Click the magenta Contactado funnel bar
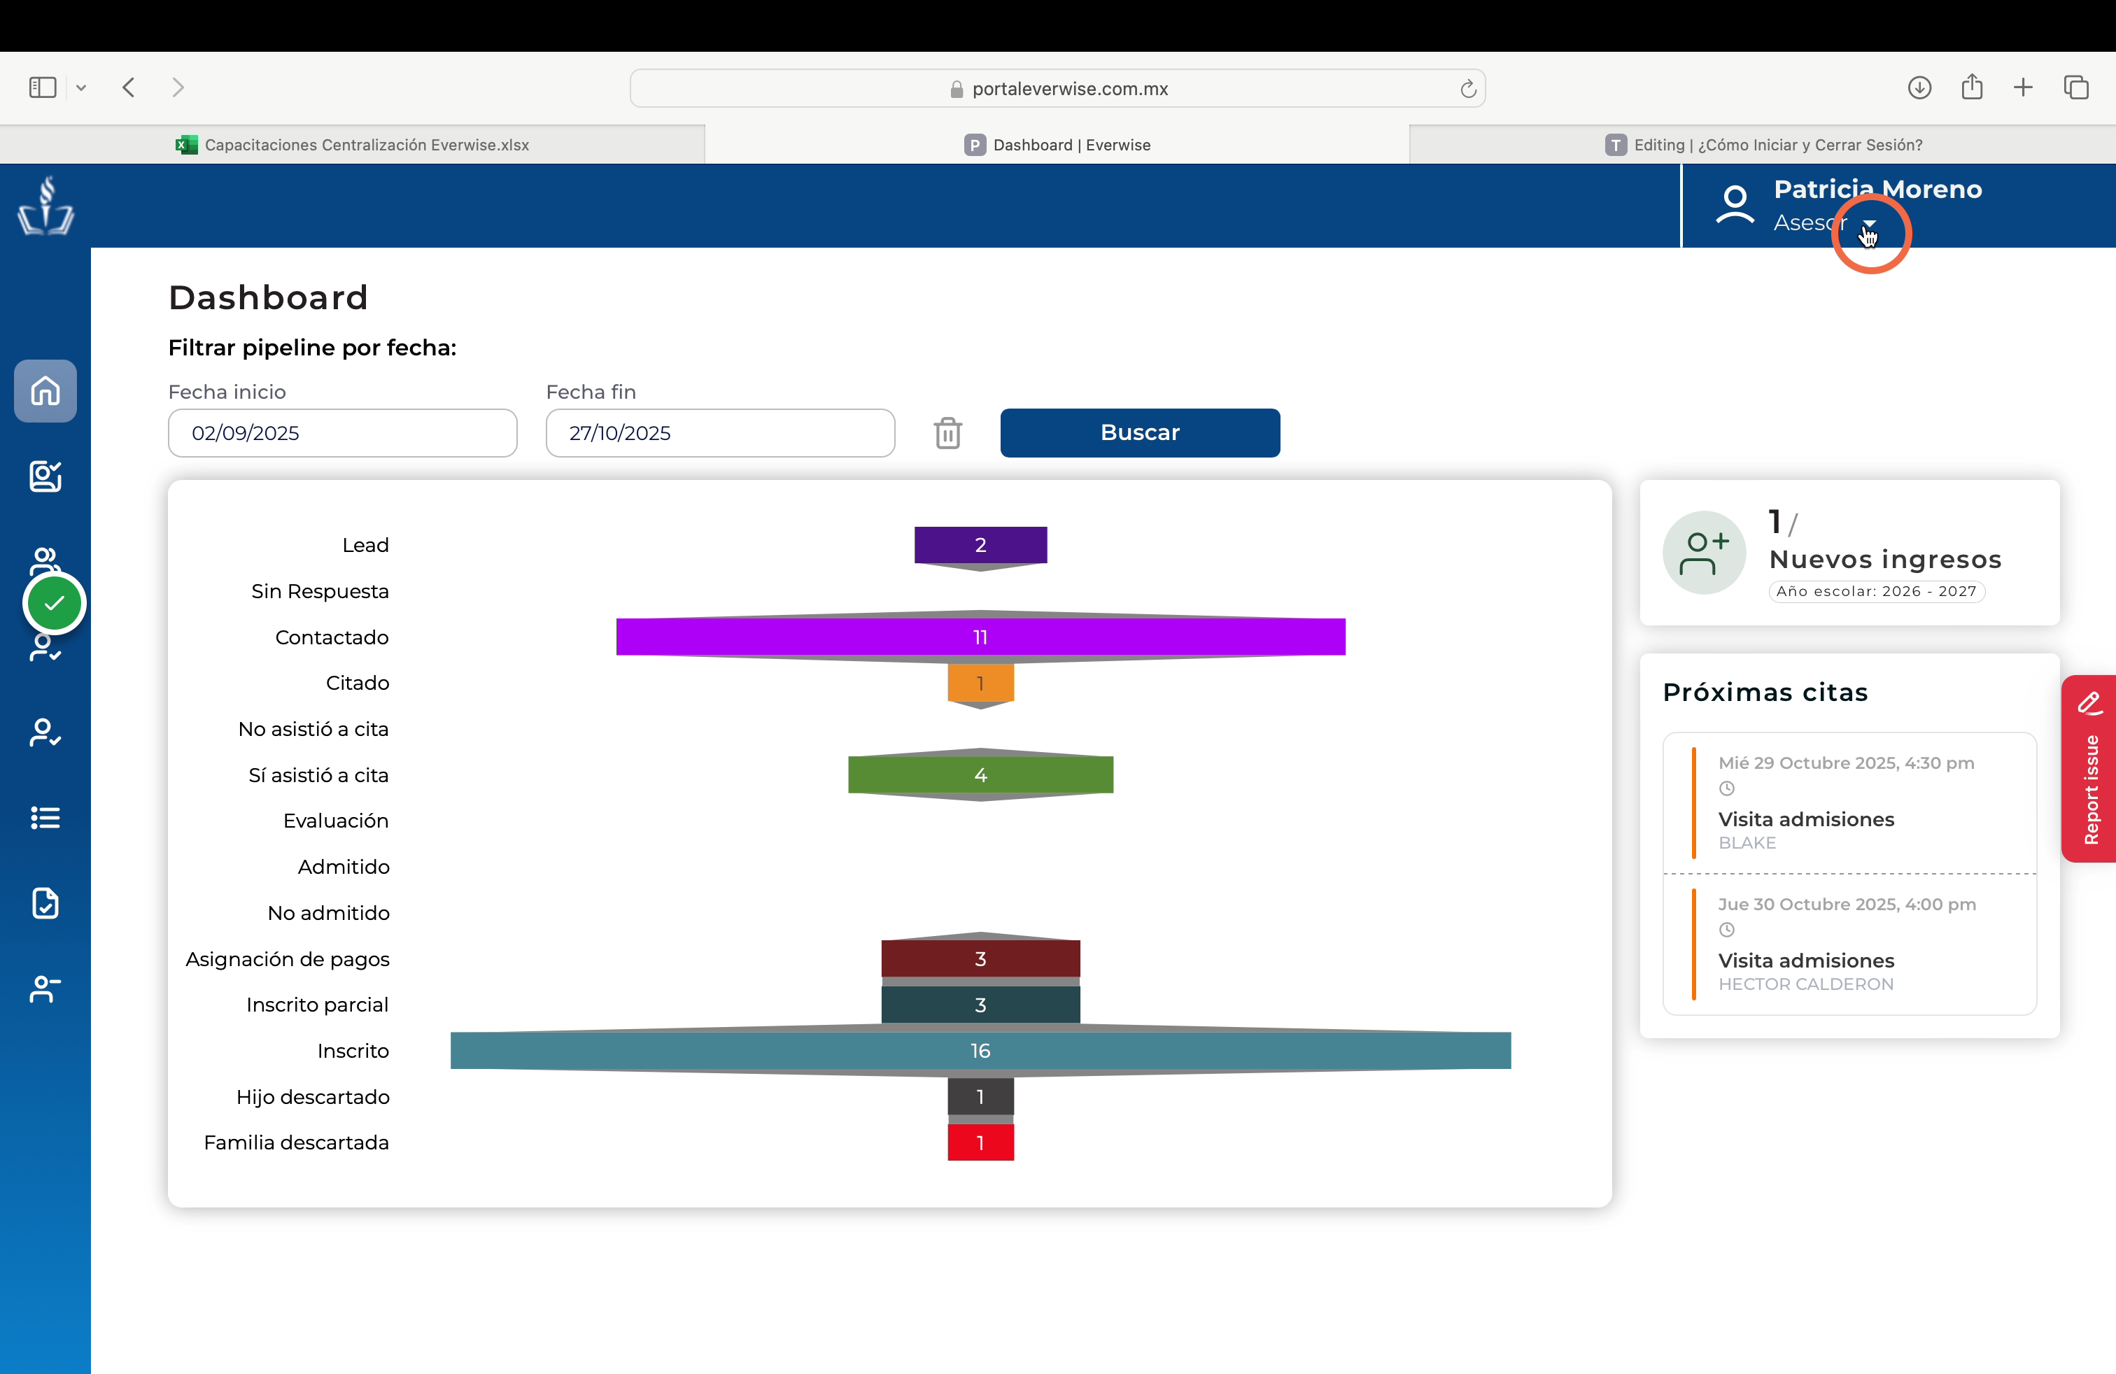The width and height of the screenshot is (2116, 1374). coord(980,637)
